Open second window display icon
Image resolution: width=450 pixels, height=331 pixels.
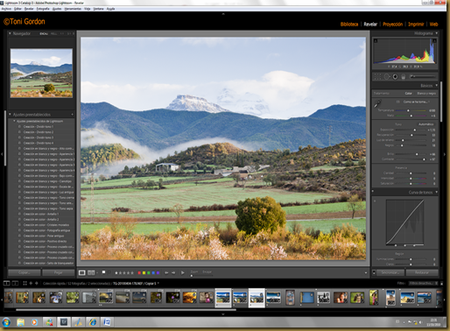(15, 283)
